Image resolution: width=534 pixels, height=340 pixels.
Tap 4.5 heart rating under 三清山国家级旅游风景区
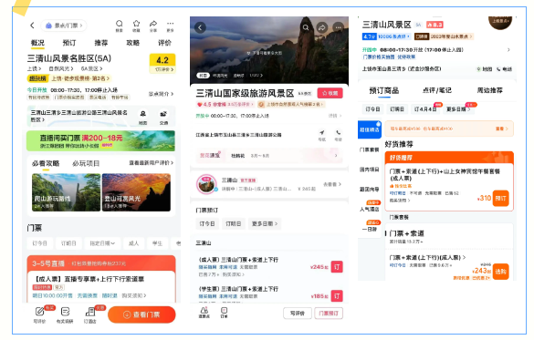(x=204, y=105)
